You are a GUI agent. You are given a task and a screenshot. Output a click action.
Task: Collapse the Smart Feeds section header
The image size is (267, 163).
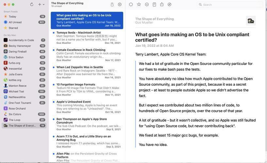[11, 12]
